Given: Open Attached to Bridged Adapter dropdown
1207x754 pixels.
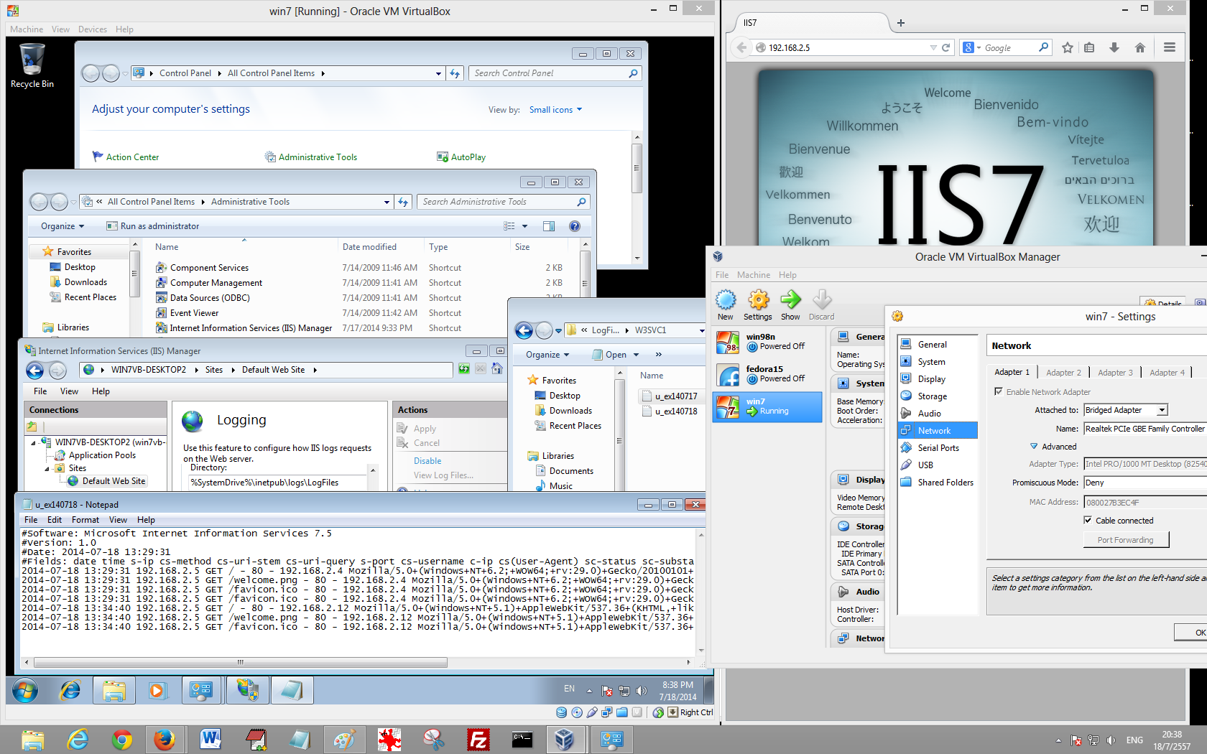Looking at the screenshot, I should (1126, 410).
